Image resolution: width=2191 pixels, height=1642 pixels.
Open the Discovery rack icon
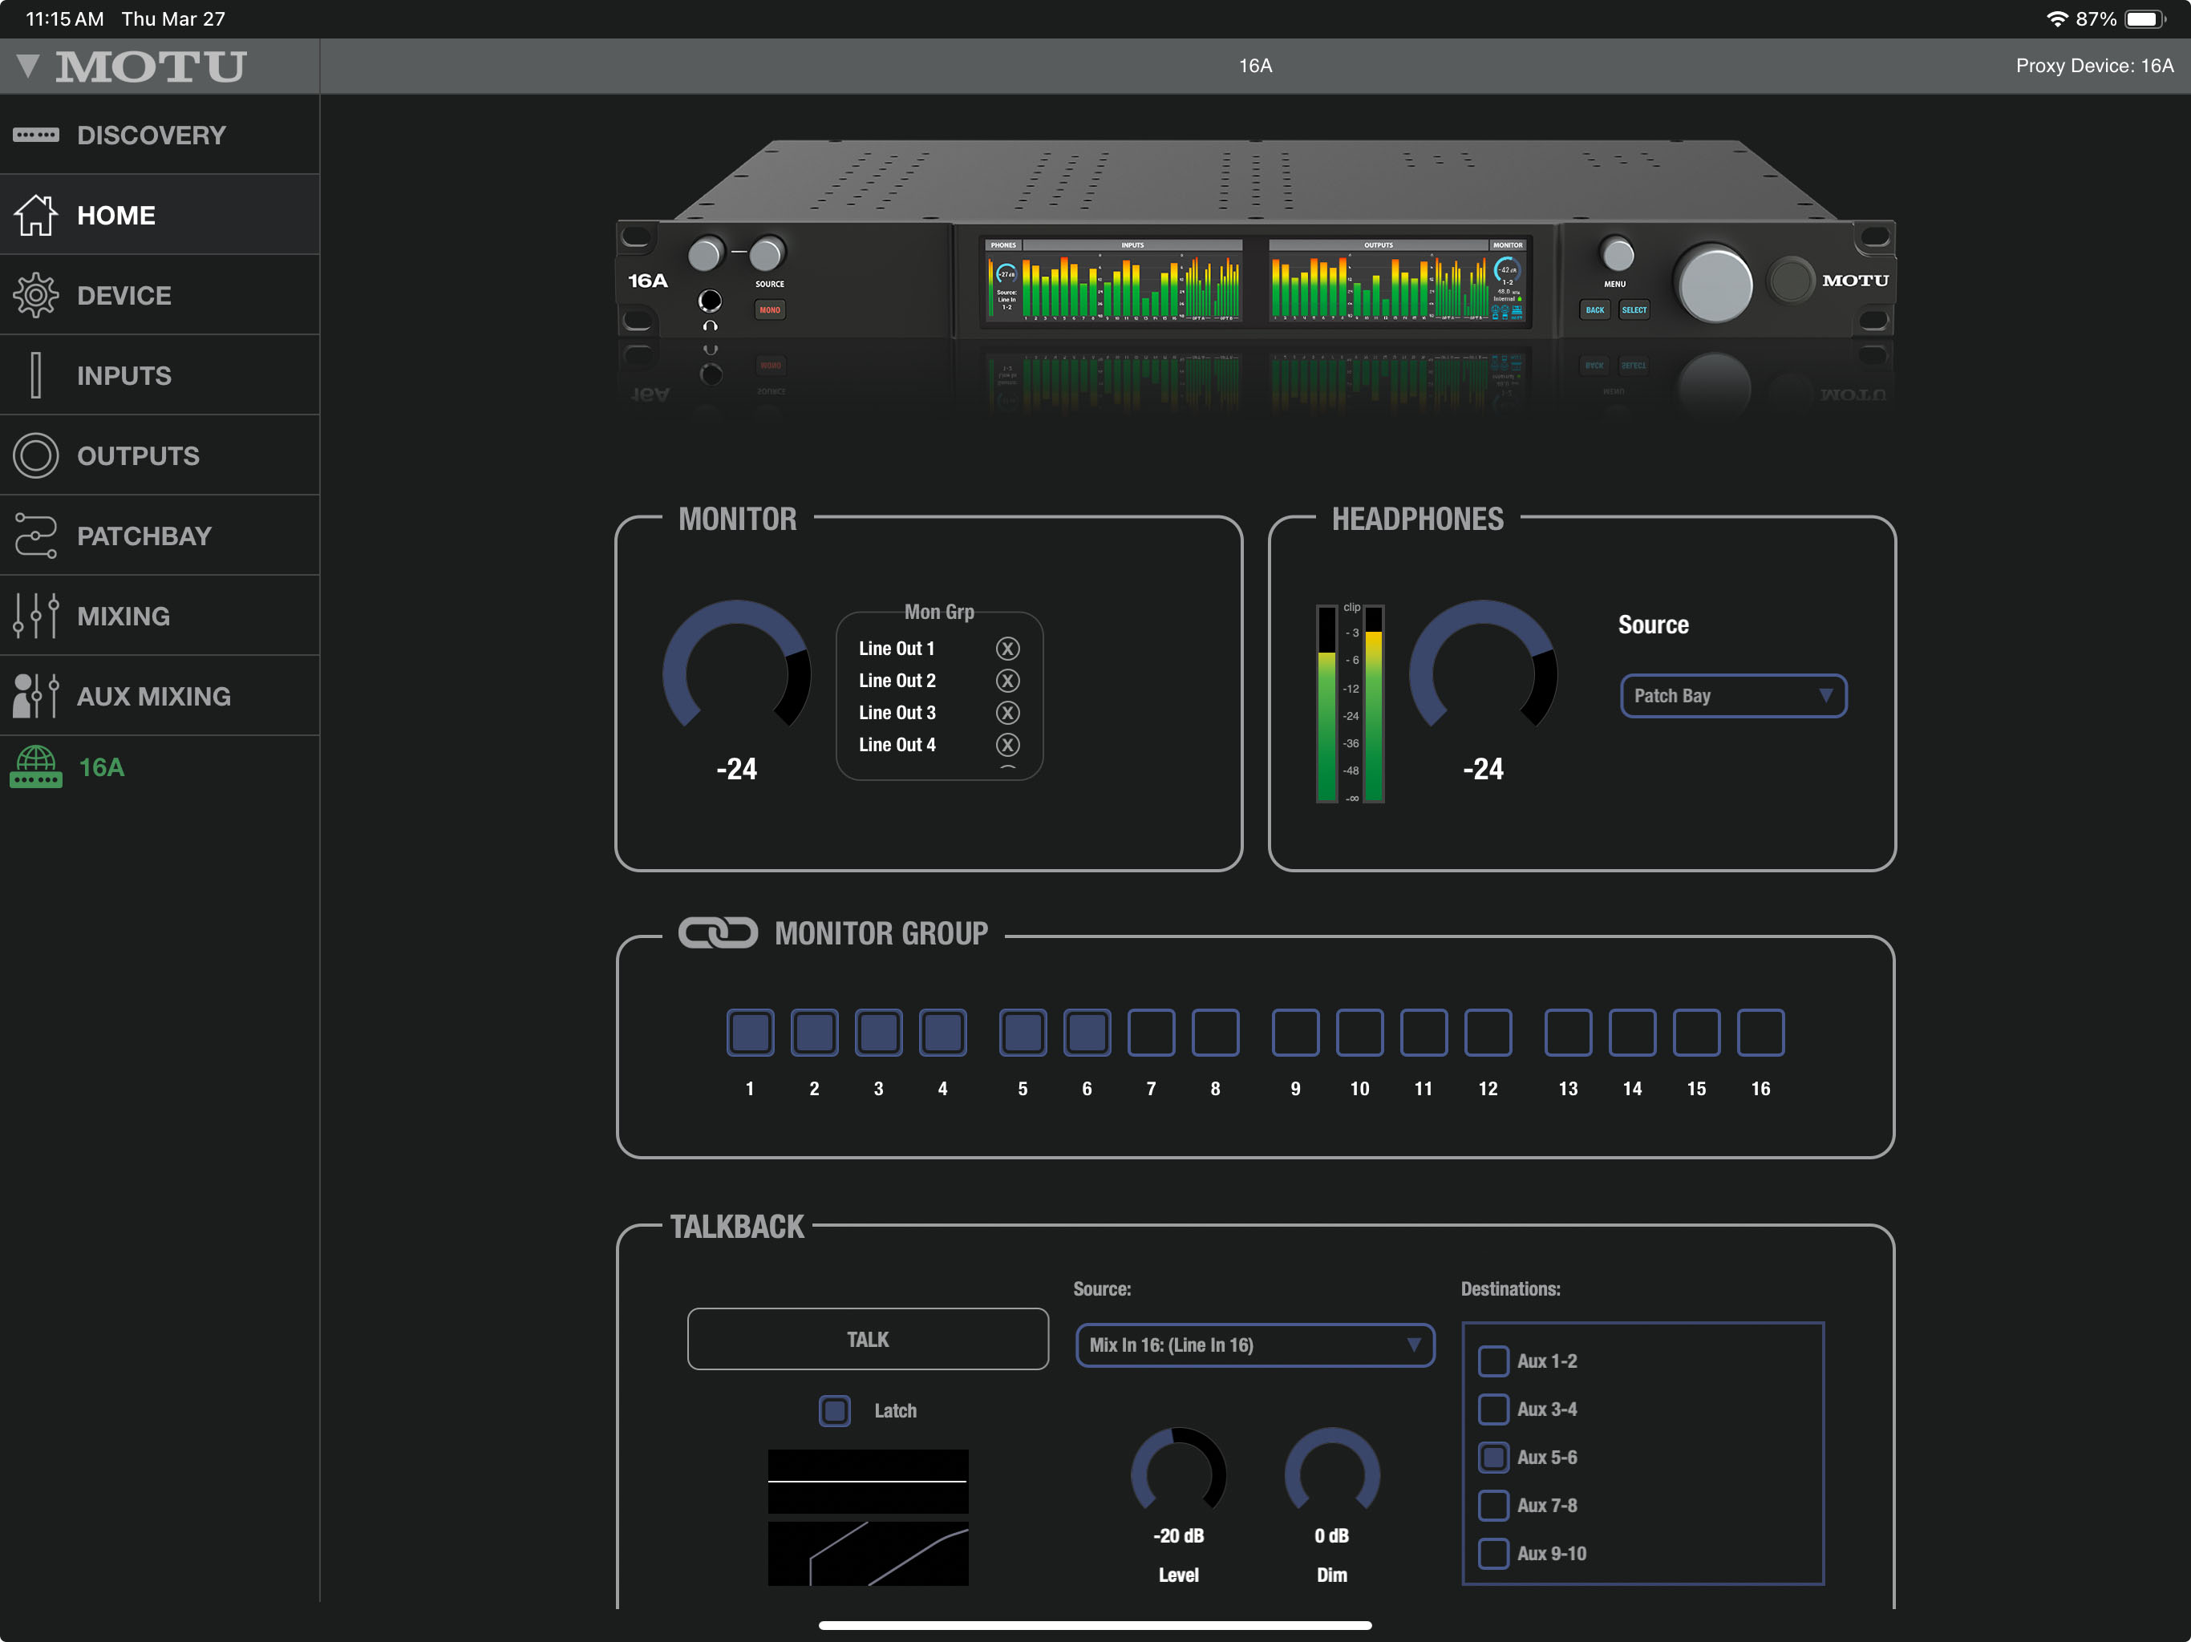pyautogui.click(x=35, y=135)
